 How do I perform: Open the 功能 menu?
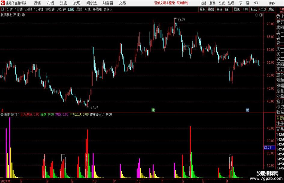pyautogui.click(x=203, y=3)
